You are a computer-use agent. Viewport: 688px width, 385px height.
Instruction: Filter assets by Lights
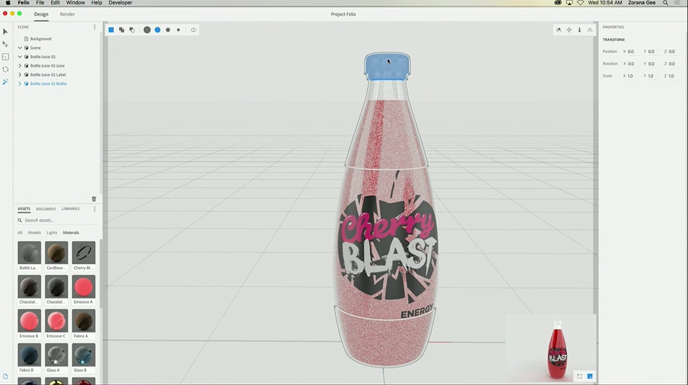[52, 233]
